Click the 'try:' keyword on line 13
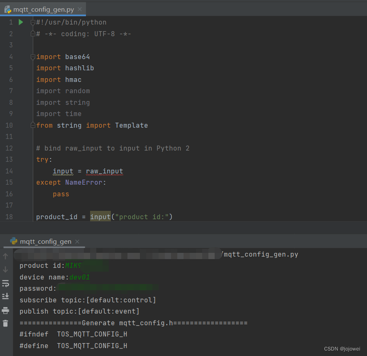This screenshot has width=367, height=356. click(44, 159)
